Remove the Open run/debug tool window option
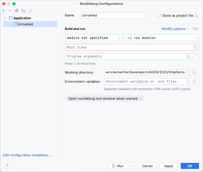 click(x=141, y=99)
